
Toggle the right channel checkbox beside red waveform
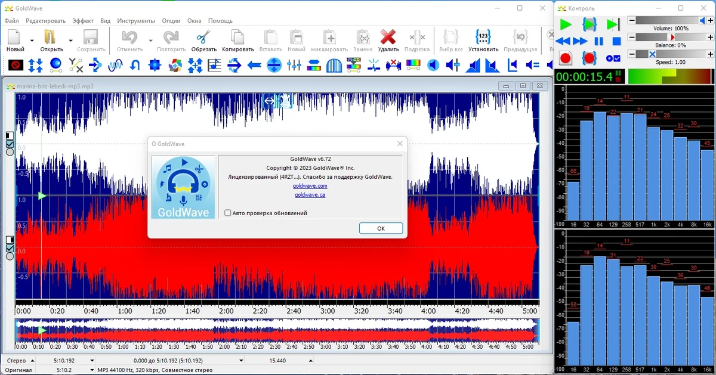tap(10, 248)
